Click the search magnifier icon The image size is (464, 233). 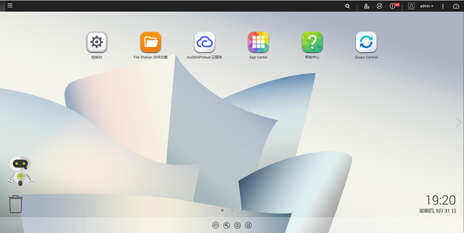[x=347, y=6]
